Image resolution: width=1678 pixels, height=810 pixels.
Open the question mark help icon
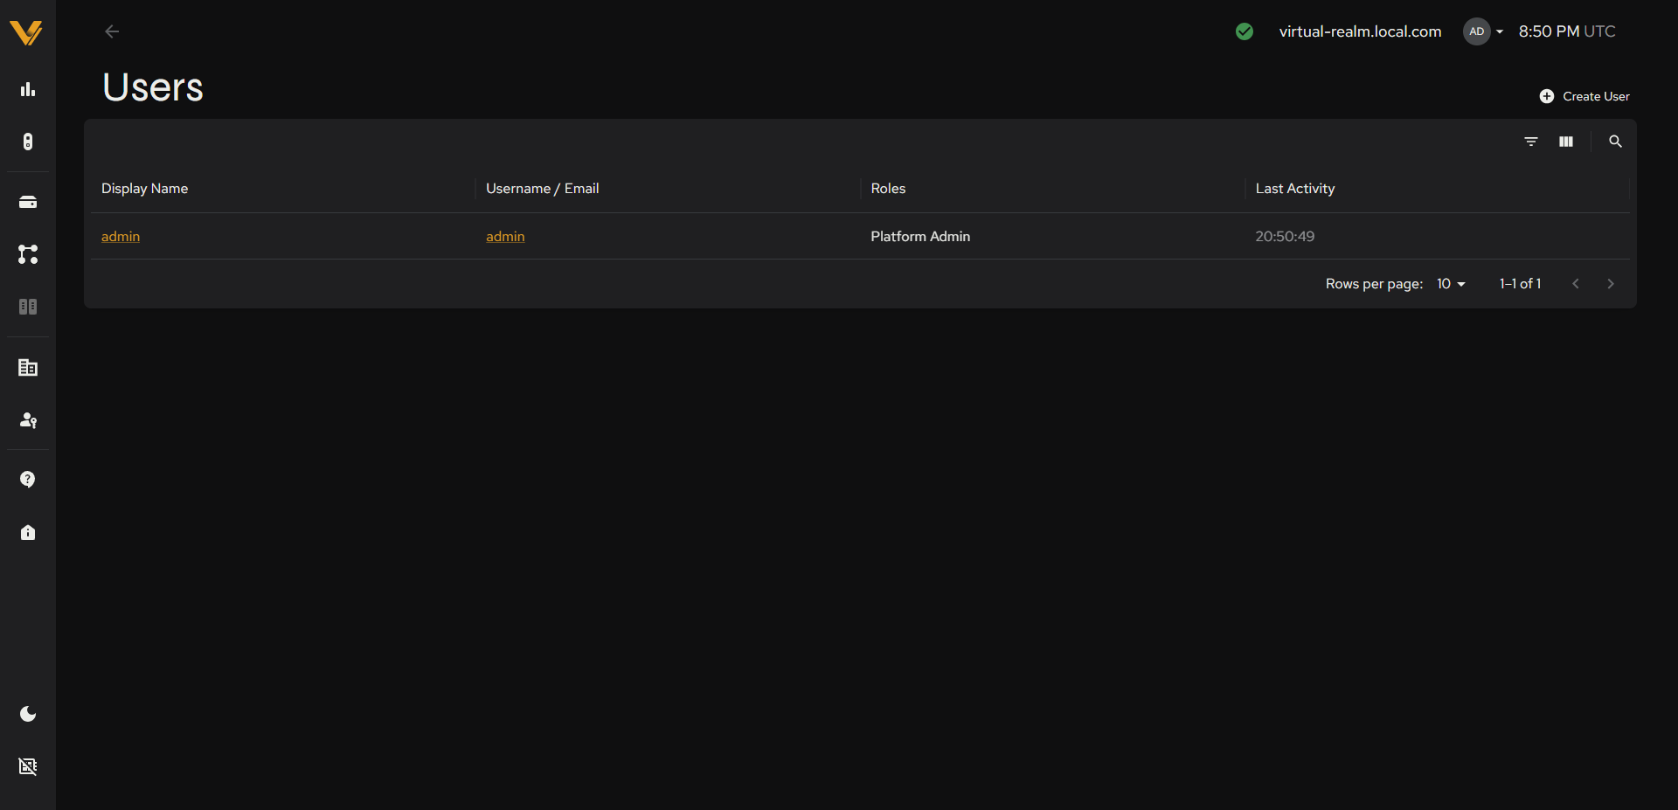(28, 480)
